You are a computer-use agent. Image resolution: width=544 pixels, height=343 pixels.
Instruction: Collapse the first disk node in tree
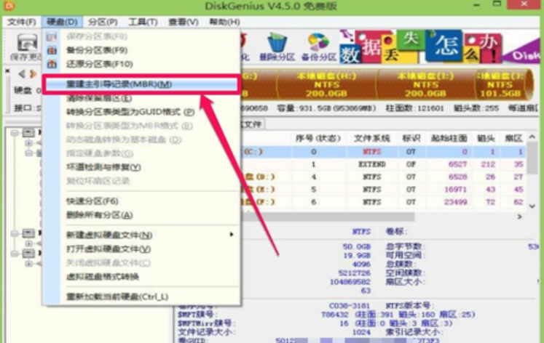coord(17,133)
